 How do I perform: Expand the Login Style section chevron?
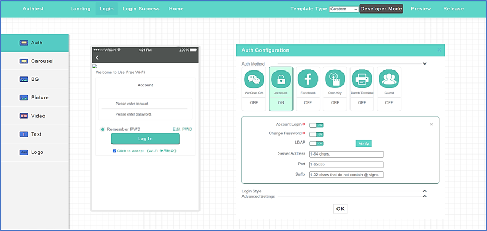[x=424, y=191]
